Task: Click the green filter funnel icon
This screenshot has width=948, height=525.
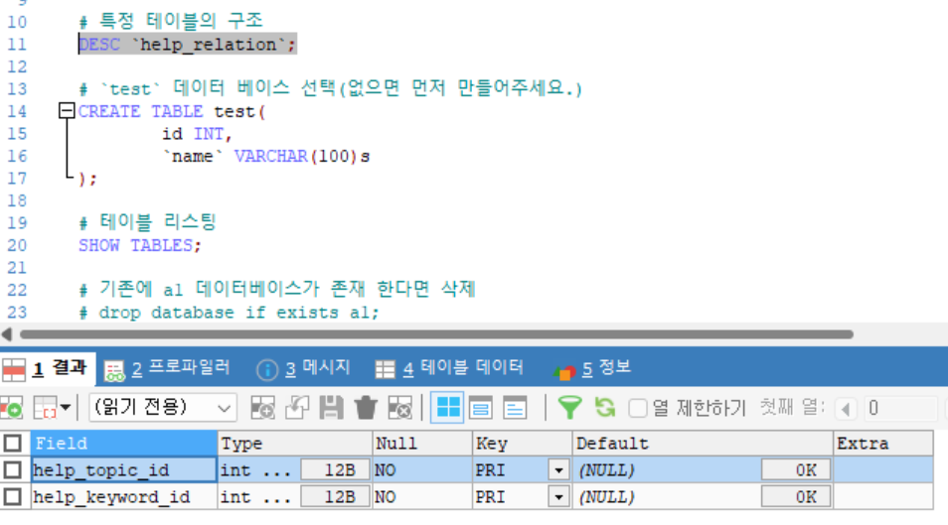Action: (x=569, y=408)
